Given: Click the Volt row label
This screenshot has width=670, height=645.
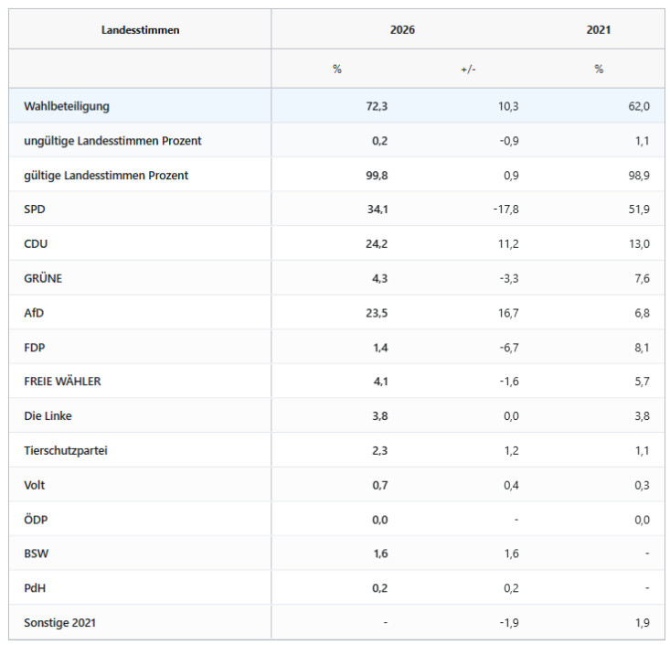Looking at the screenshot, I should click(34, 485).
